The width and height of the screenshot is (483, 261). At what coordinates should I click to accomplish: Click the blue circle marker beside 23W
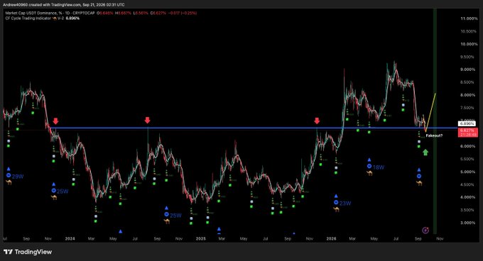[x=336, y=202]
